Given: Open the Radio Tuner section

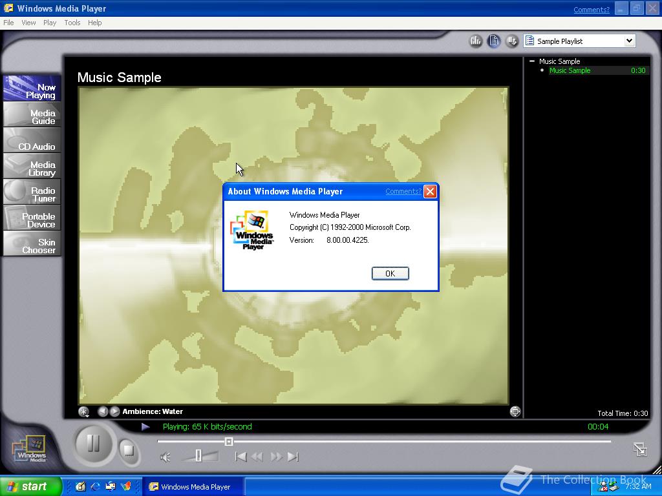Looking at the screenshot, I should (32, 191).
